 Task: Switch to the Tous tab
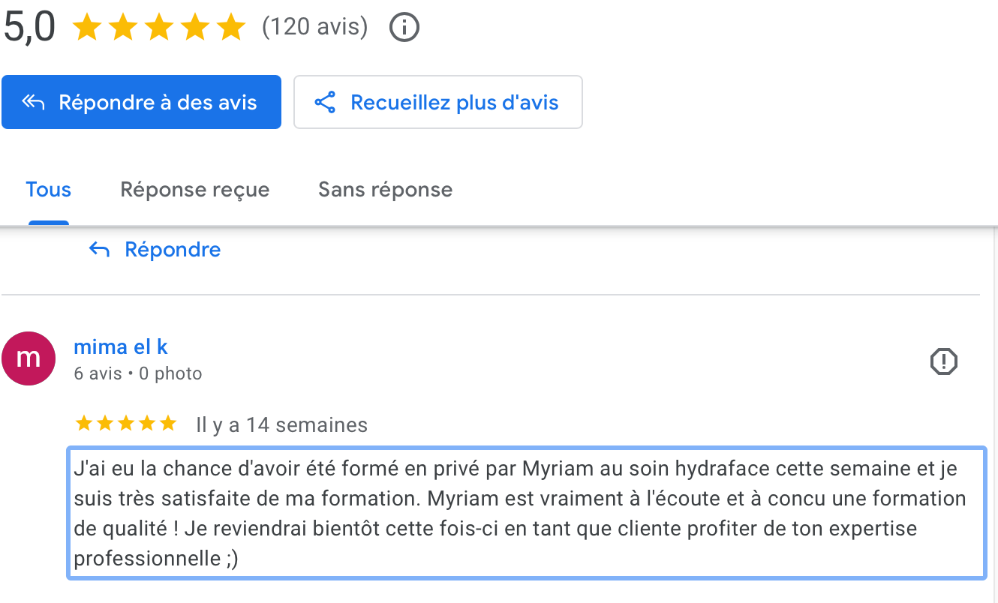click(x=48, y=189)
